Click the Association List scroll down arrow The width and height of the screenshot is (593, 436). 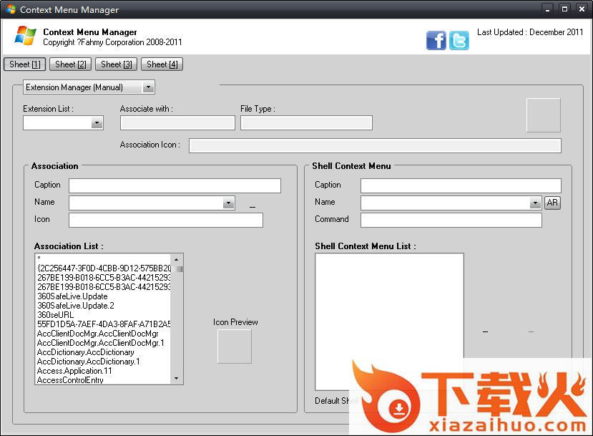[177, 379]
